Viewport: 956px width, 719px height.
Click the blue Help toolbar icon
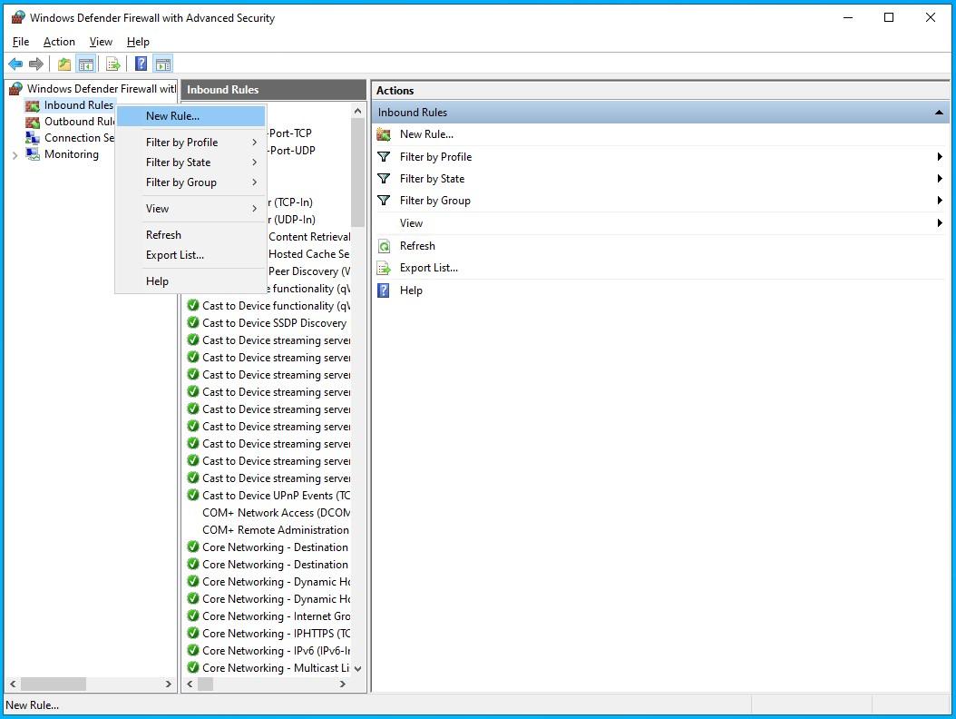tap(141, 64)
